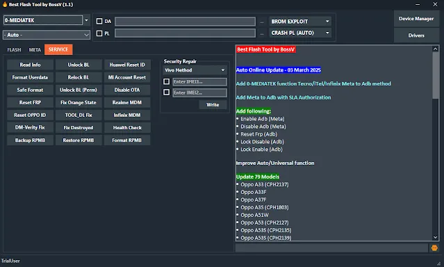
Task: Click the orange icon beside the log input
Action: click(x=434, y=248)
